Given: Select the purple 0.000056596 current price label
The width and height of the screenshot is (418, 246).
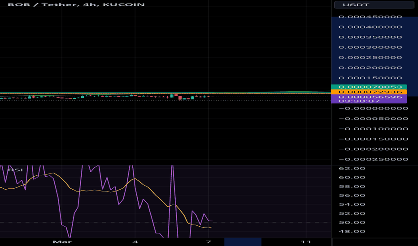Looking at the screenshot, I should pos(369,97).
